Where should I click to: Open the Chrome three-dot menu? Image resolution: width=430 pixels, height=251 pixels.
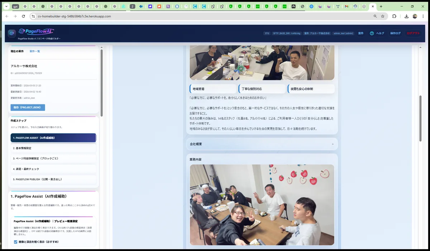pos(423,16)
